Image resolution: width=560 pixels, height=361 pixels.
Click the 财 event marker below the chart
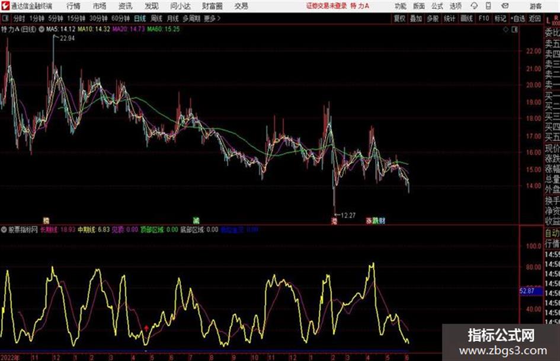point(382,221)
